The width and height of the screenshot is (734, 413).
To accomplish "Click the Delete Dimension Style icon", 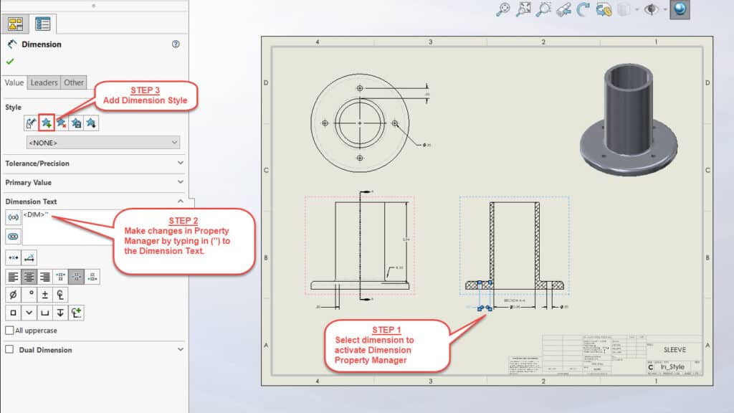I will coord(61,122).
